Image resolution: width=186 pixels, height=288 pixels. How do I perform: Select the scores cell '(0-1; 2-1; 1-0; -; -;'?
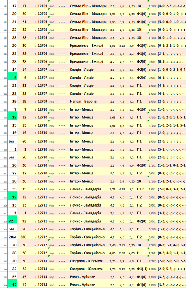[172, 46]
